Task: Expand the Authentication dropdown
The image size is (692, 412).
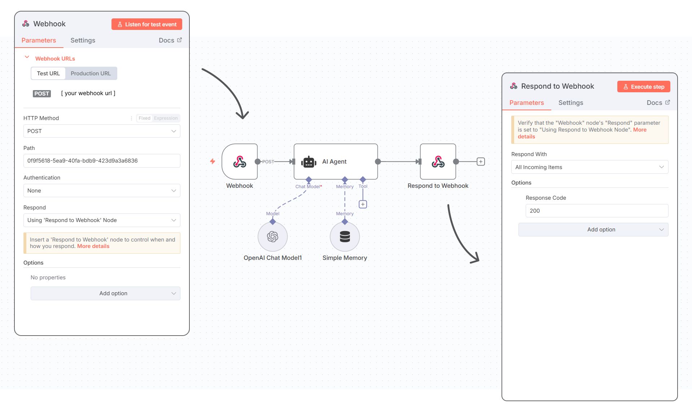Action: pyautogui.click(x=101, y=191)
